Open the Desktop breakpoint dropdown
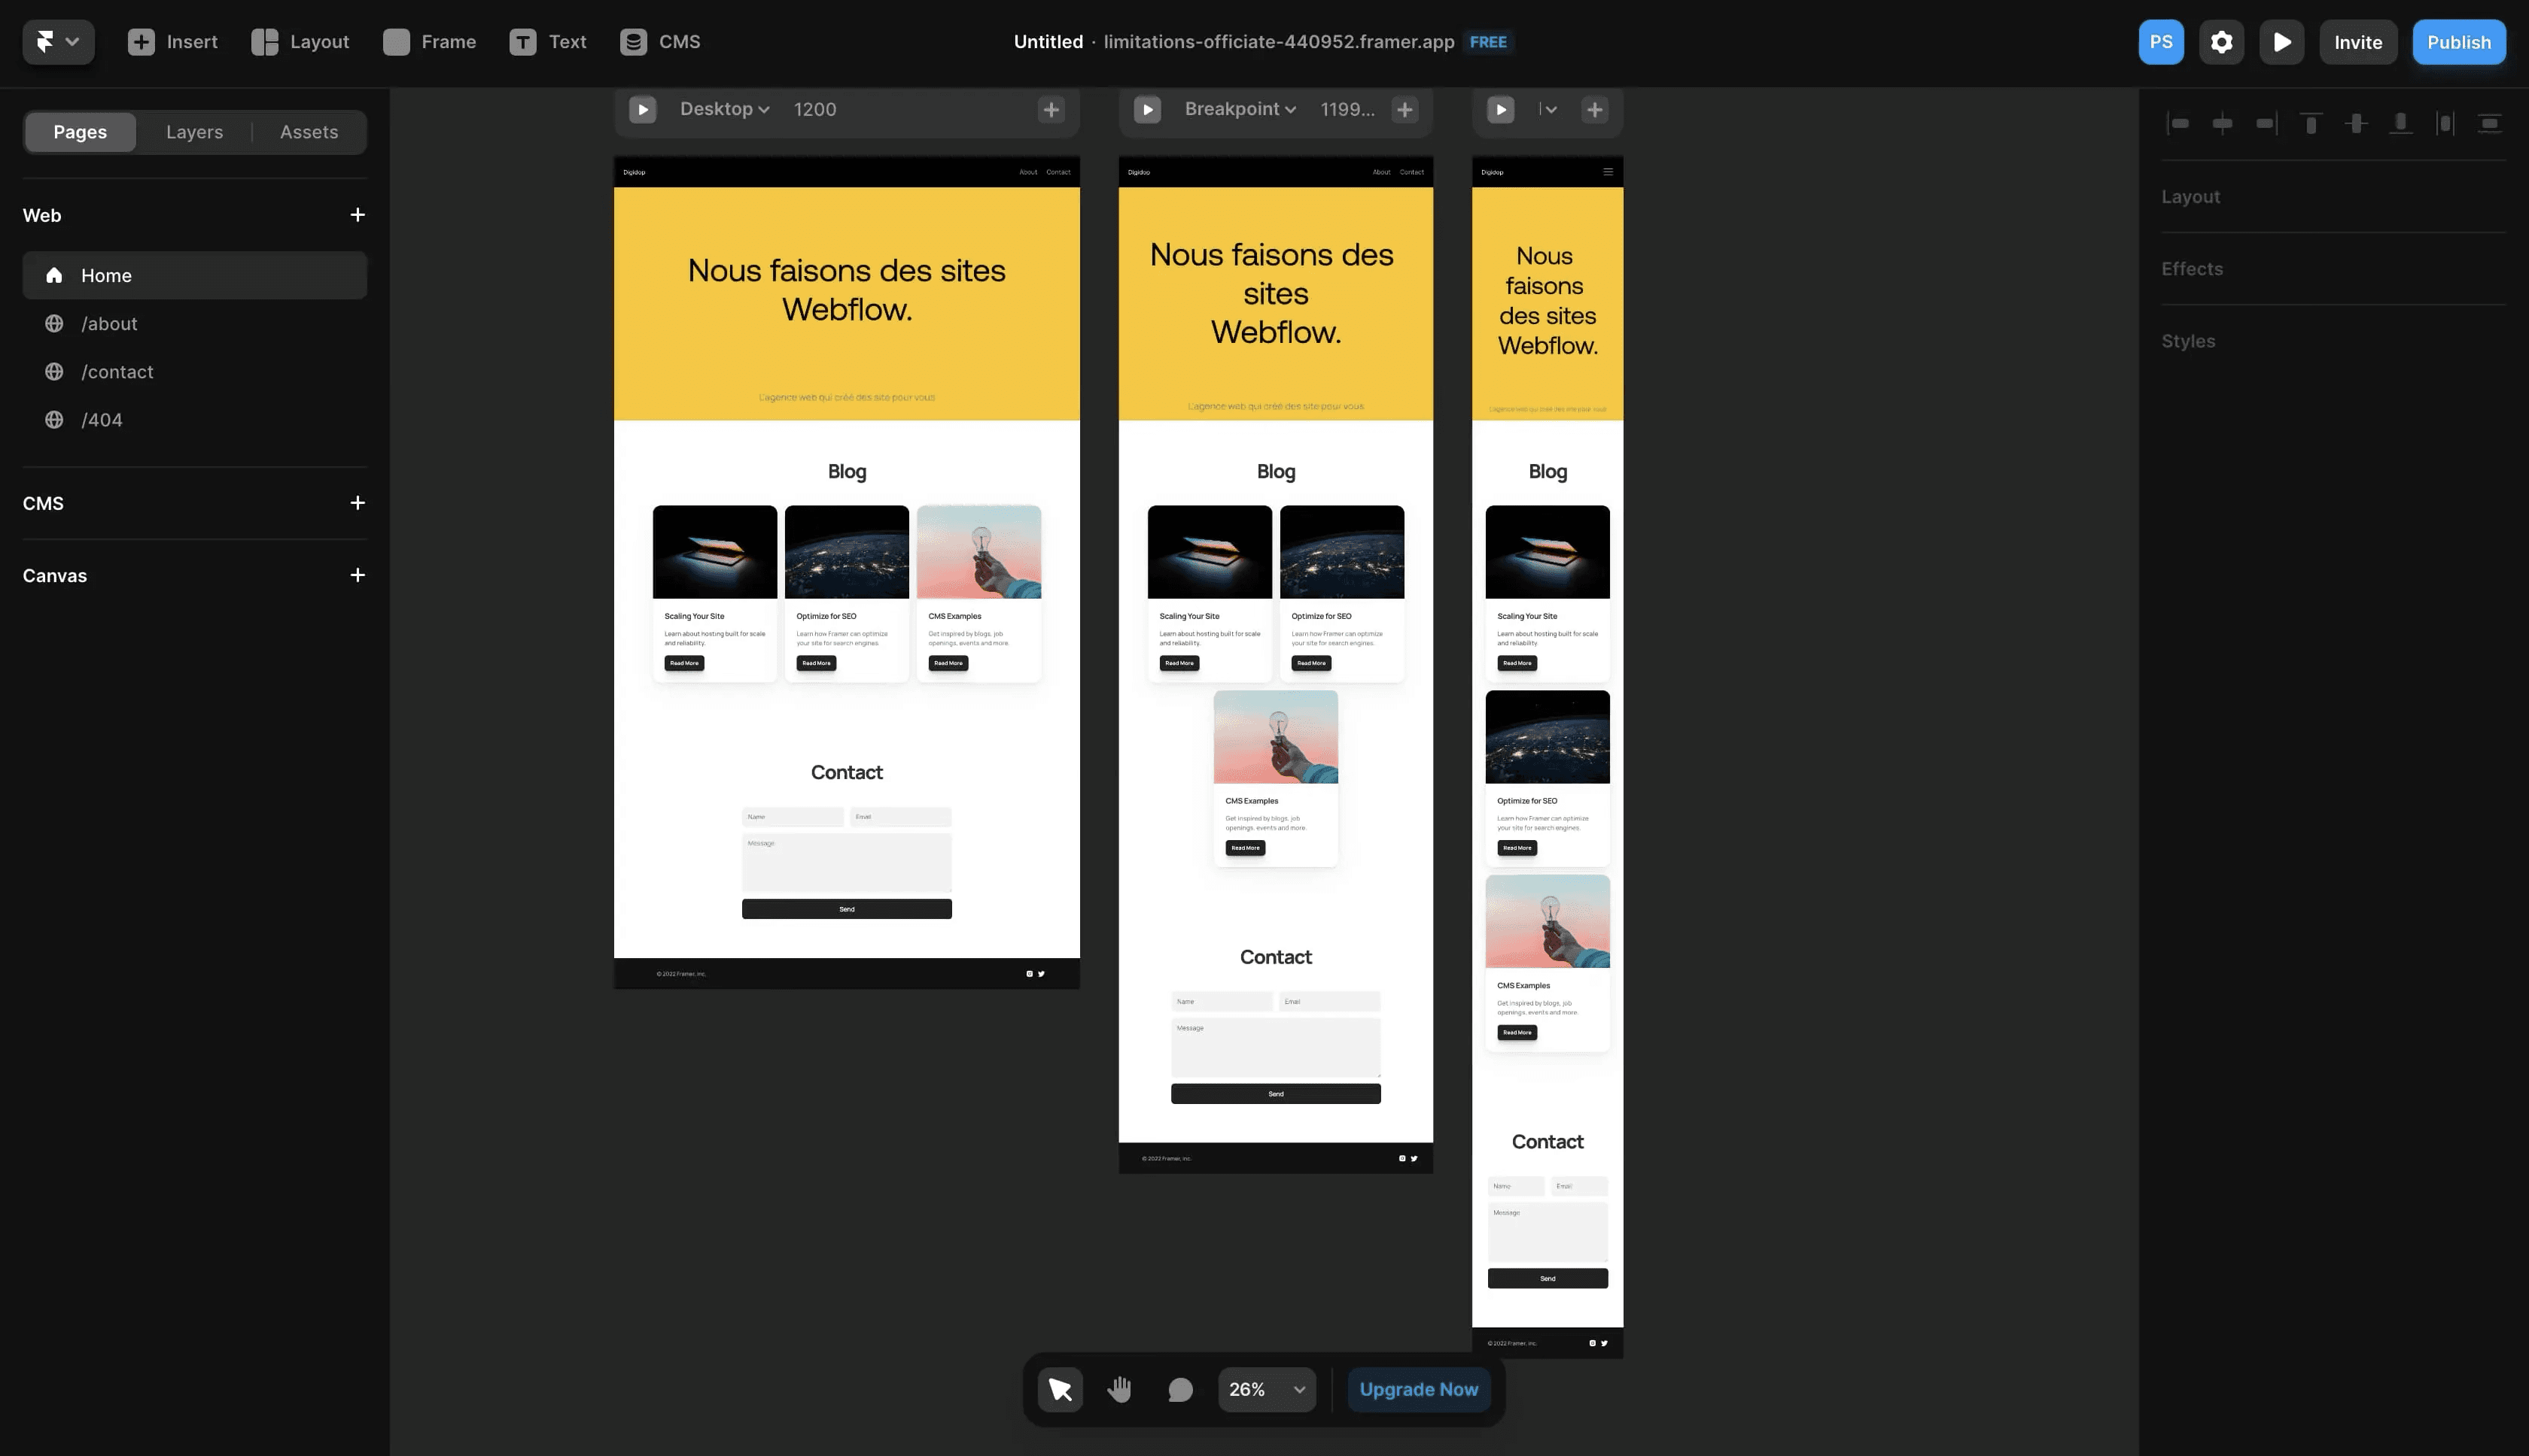This screenshot has height=1456, width=2529. (725, 109)
